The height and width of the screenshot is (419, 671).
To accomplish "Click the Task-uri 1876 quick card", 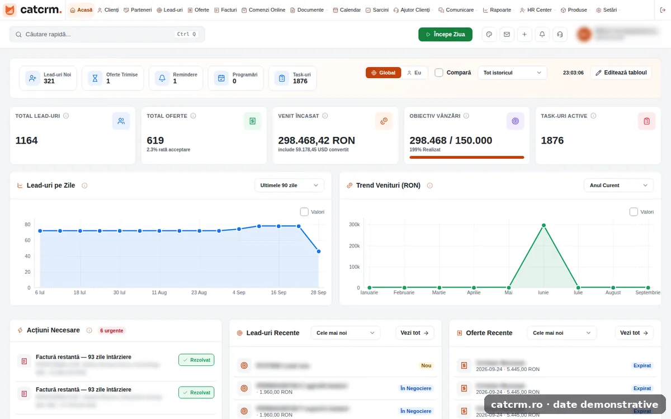I will pos(292,78).
